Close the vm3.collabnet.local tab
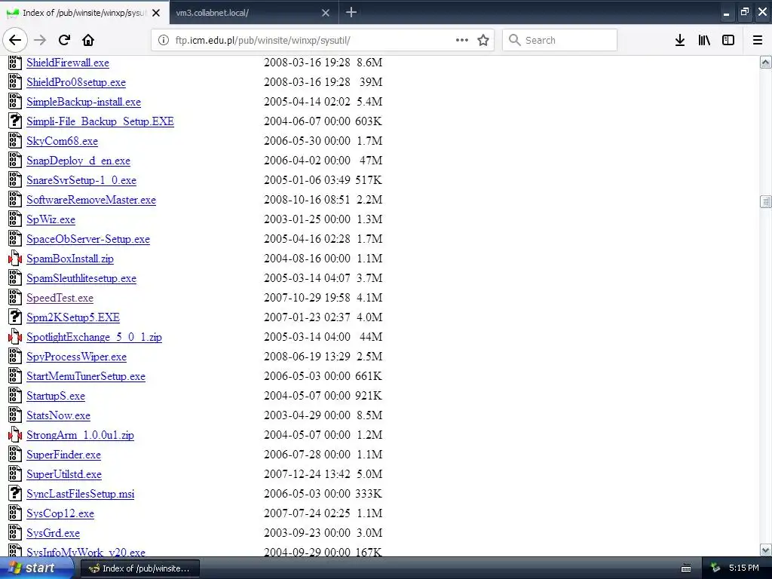Viewport: 772px width, 579px height. 326,13
